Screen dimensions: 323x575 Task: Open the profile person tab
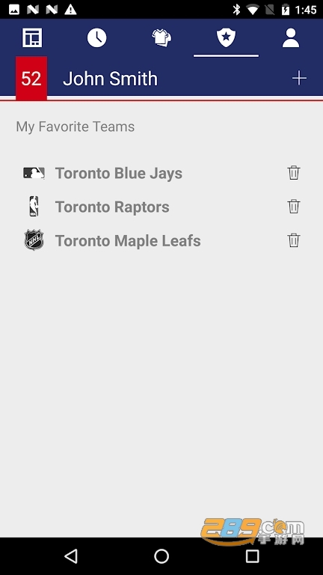(x=291, y=37)
